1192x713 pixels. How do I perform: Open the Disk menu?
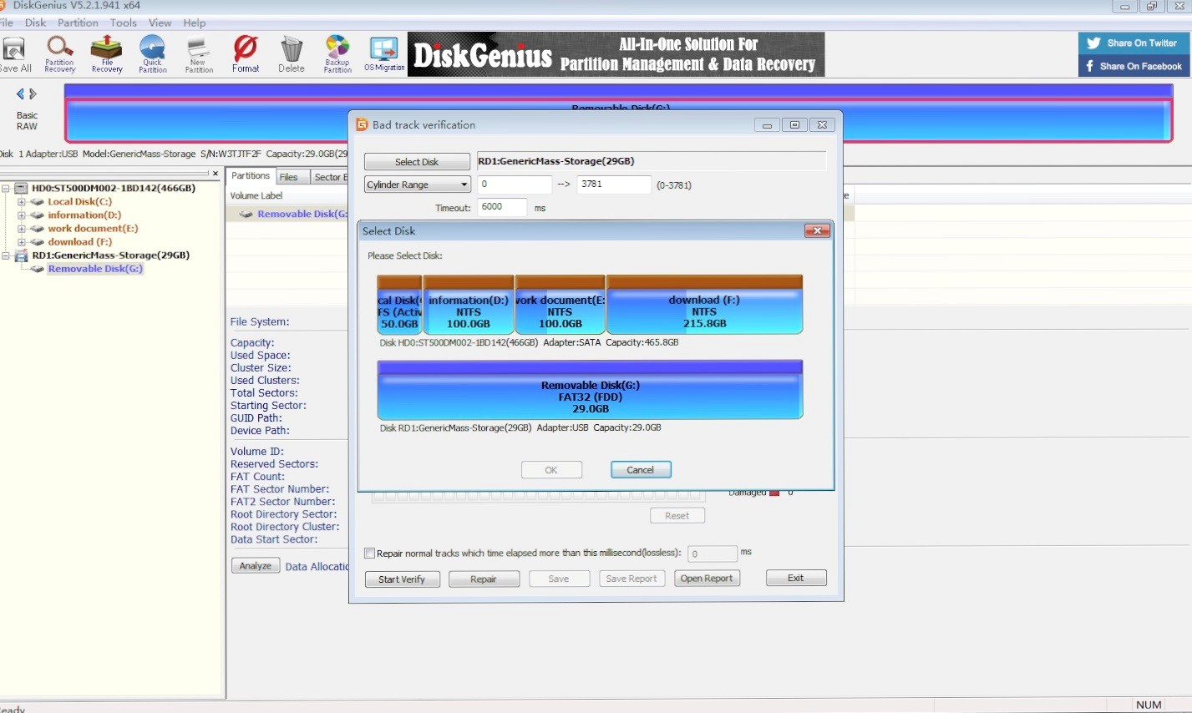[36, 23]
